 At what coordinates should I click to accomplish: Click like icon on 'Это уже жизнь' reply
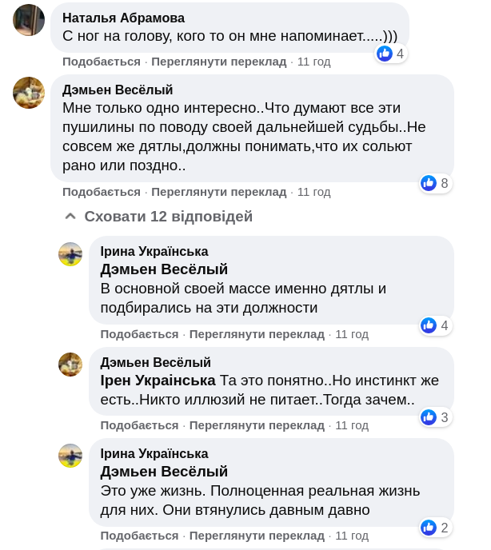coord(429,527)
